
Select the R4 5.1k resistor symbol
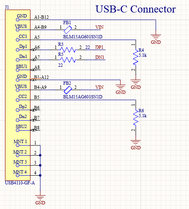tap(136, 58)
